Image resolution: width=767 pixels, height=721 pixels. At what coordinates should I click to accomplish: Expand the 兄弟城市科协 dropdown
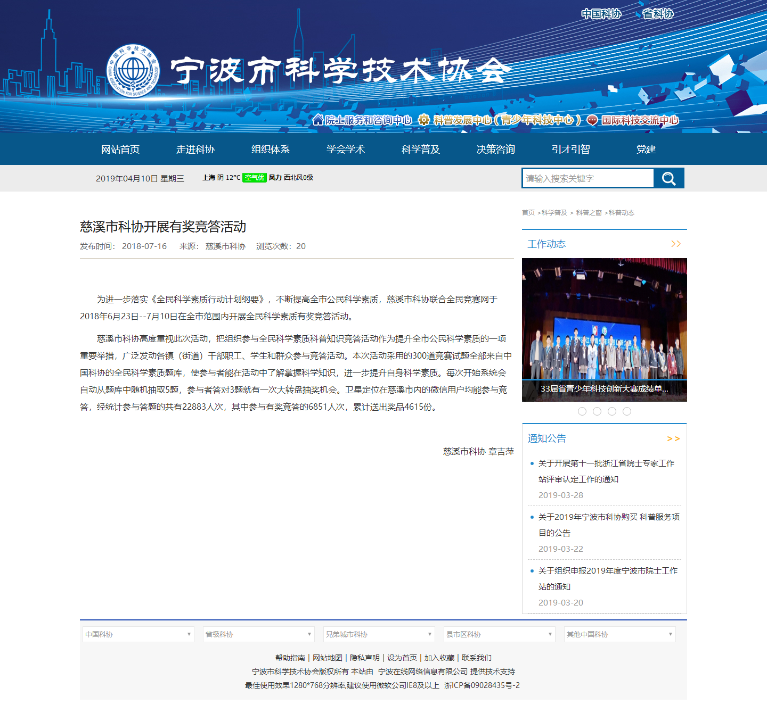pos(379,634)
